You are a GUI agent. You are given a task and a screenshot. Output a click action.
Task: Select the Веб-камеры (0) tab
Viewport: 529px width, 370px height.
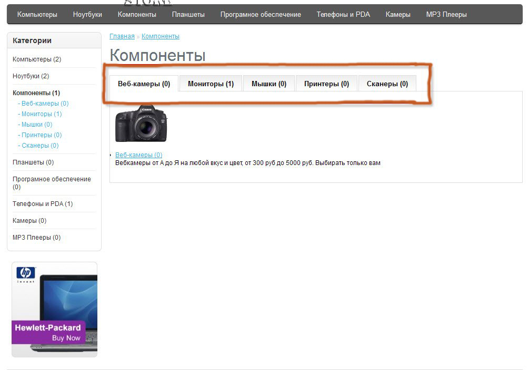(x=144, y=84)
